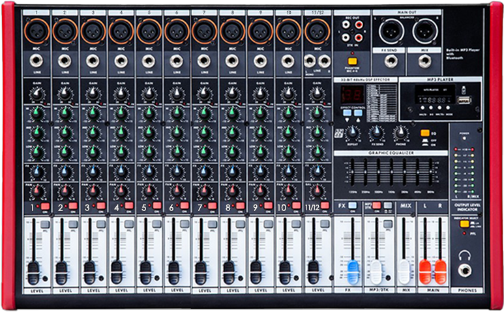Viewport: 504px width, 312px height.
Task: Click the channel 4 blue FX knob
Action: point(121,171)
